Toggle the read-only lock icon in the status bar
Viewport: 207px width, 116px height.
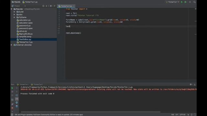pyautogui.click(x=188, y=115)
